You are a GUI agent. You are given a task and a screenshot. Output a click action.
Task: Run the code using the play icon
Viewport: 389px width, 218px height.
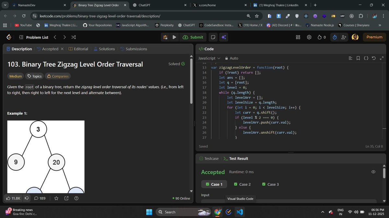[x=174, y=37]
